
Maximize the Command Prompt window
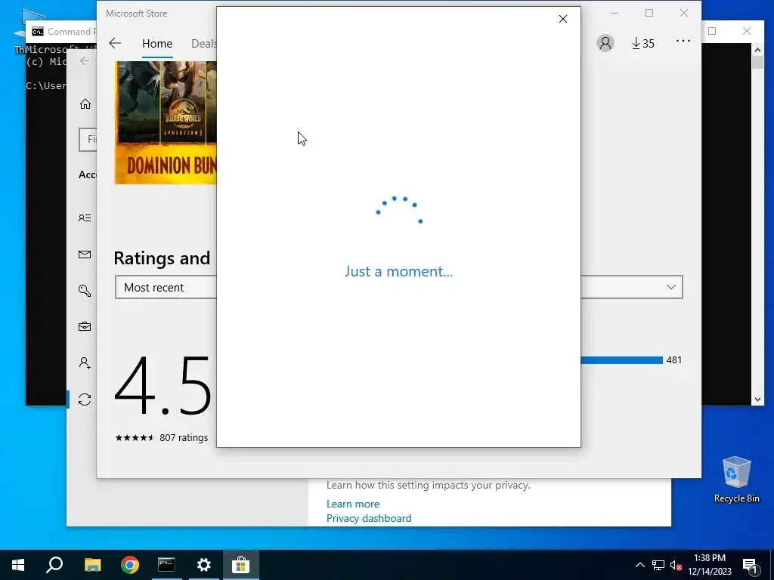[712, 31]
